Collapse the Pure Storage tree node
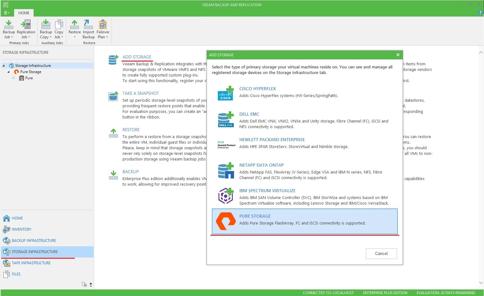Screen dimensions: 484x296 point(9,72)
